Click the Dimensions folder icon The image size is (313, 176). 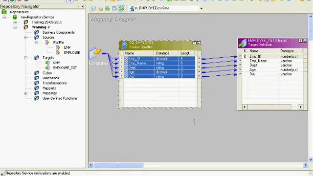coord(37,78)
